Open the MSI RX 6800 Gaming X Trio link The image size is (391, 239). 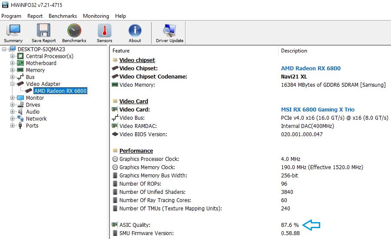[318, 110]
